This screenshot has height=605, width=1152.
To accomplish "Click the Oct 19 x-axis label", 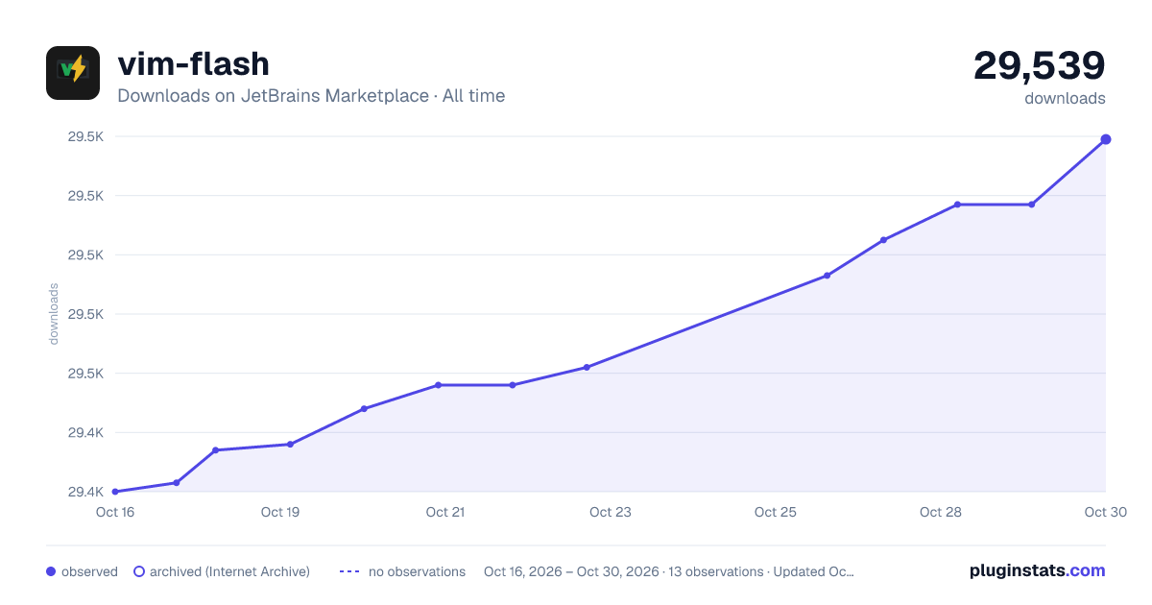I will (x=280, y=512).
